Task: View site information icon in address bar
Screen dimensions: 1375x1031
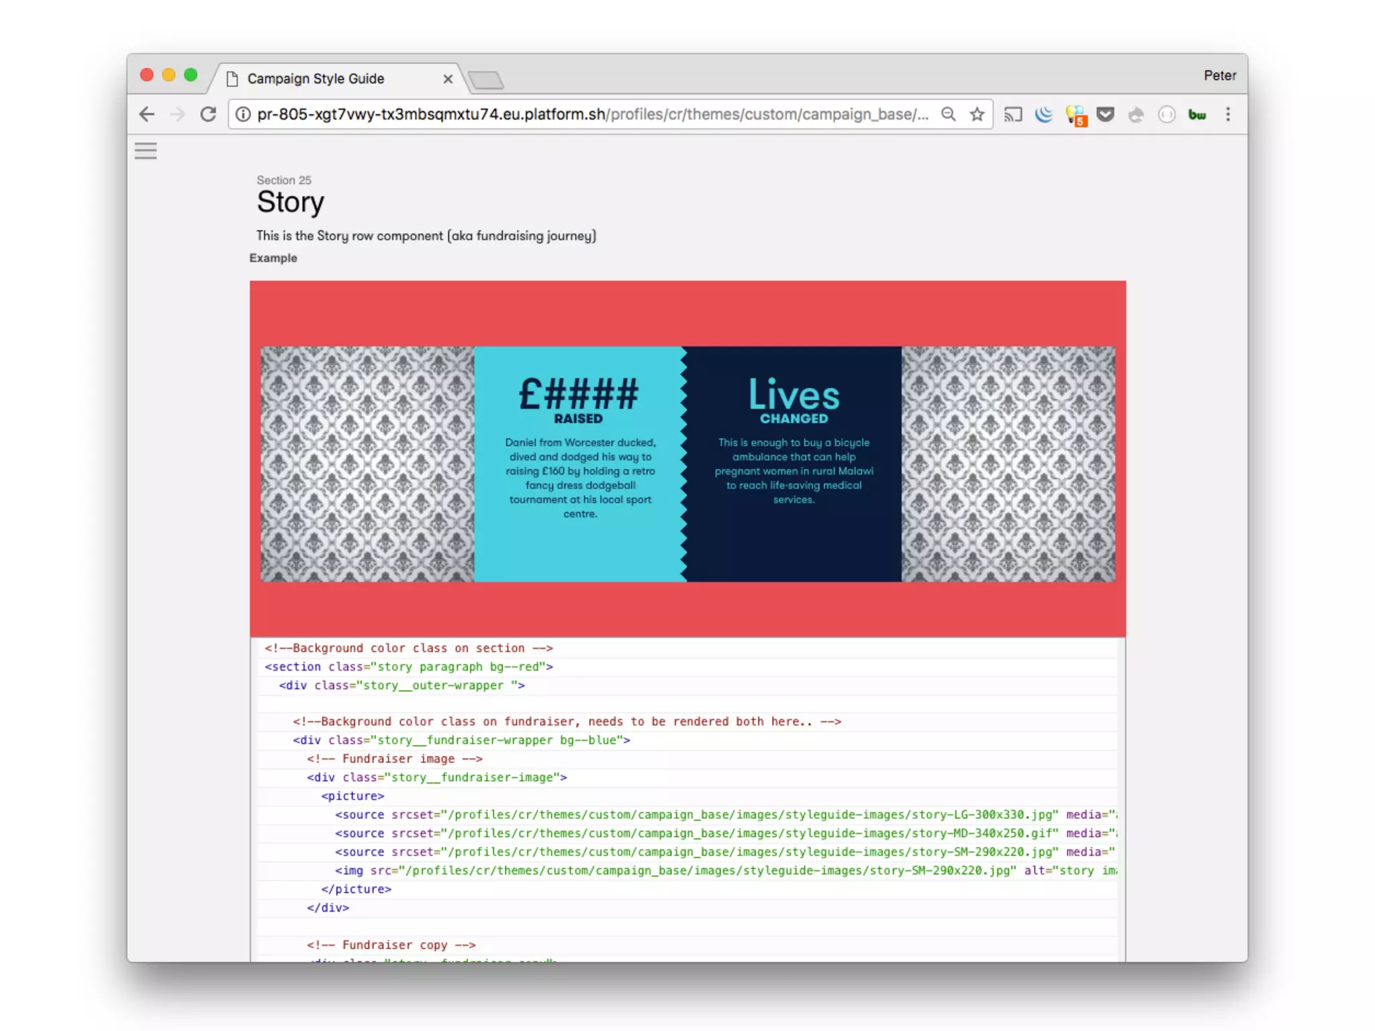Action: point(243,115)
